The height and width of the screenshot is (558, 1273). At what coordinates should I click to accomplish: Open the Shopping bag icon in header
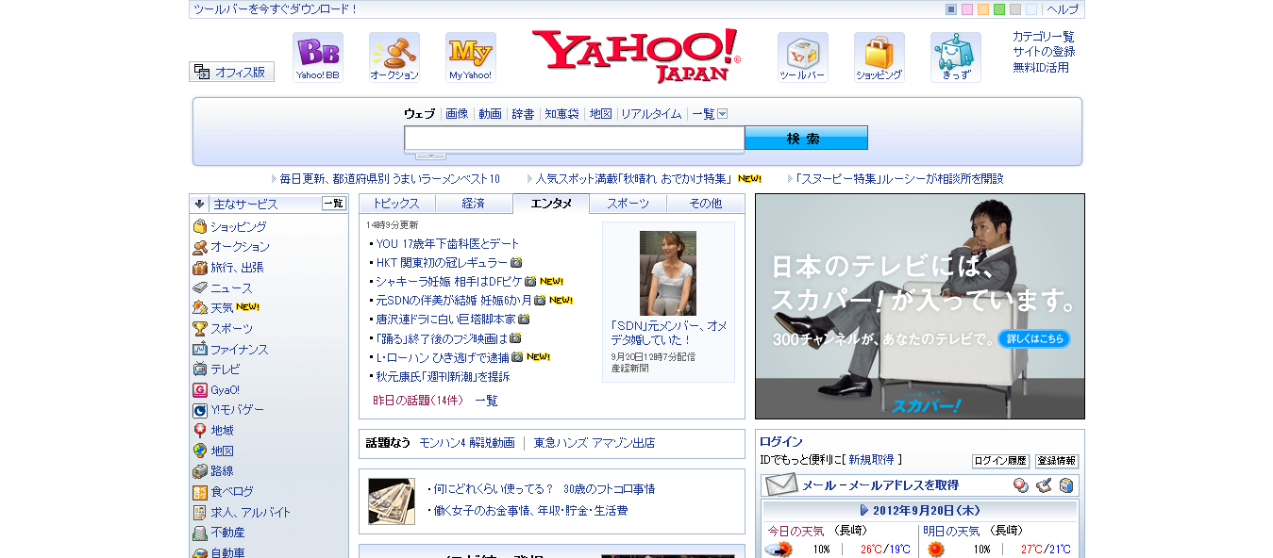click(x=879, y=57)
